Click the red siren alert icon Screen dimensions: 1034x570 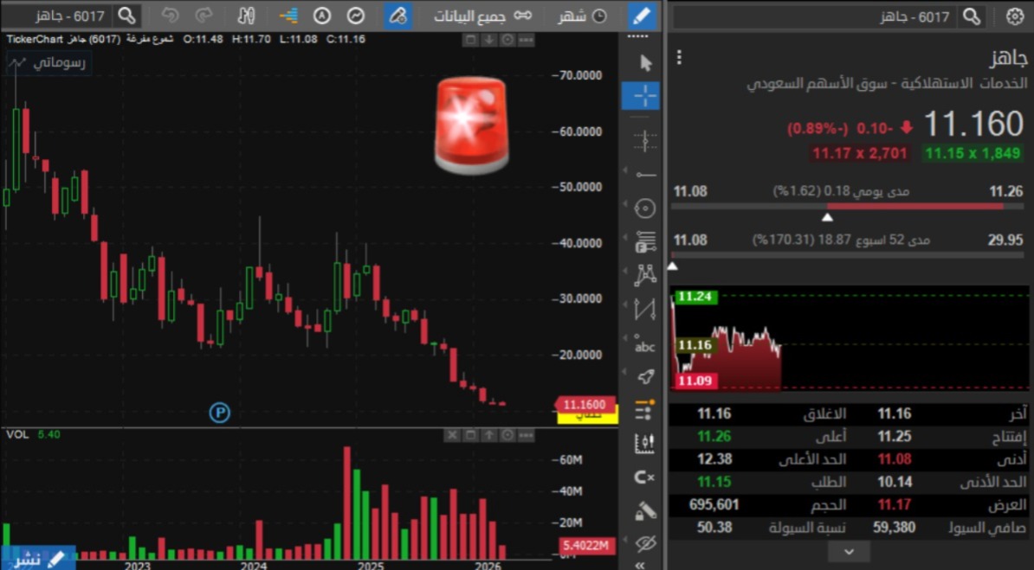tap(471, 125)
